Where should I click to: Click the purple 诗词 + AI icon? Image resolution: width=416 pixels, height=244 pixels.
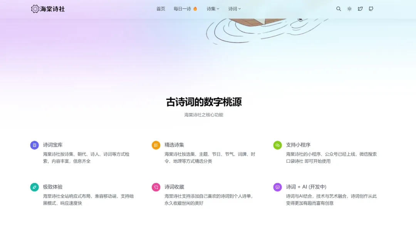(x=277, y=187)
